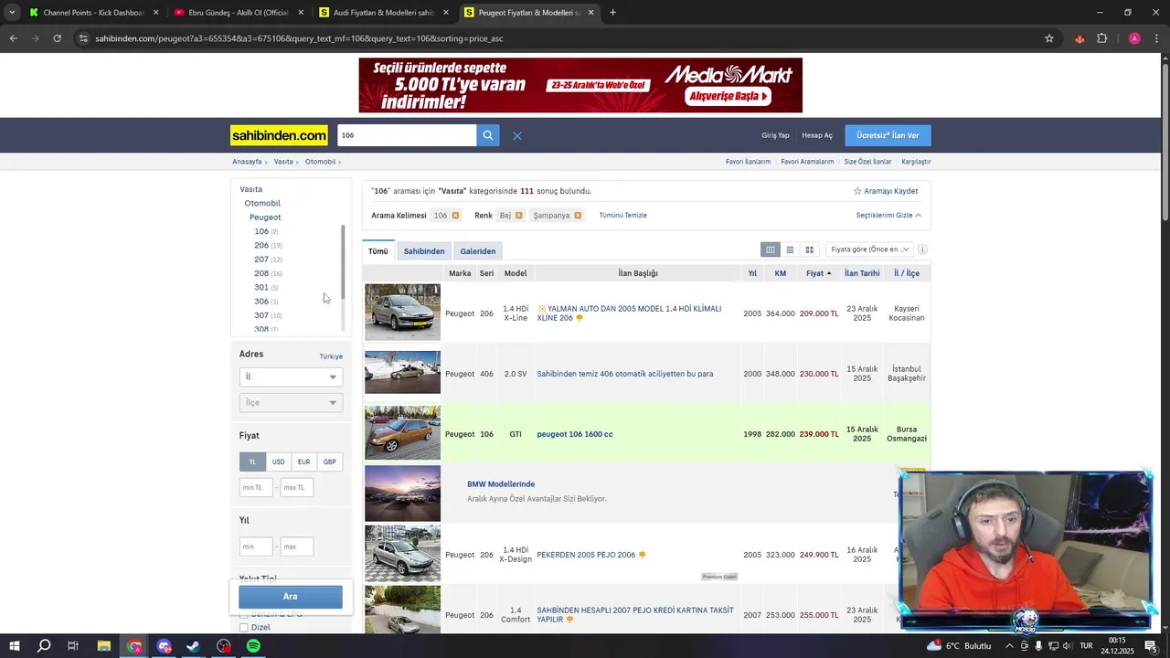Viewport: 1170px width, 658px height.
Task: Switch to Audi Fiyatları browser tab
Action: click(x=383, y=13)
